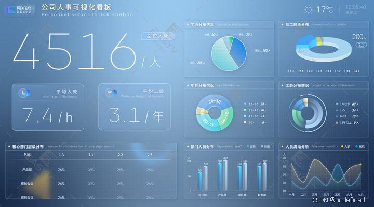
Task: Select the 31~40 segment of age donut
Action: pos(226,117)
